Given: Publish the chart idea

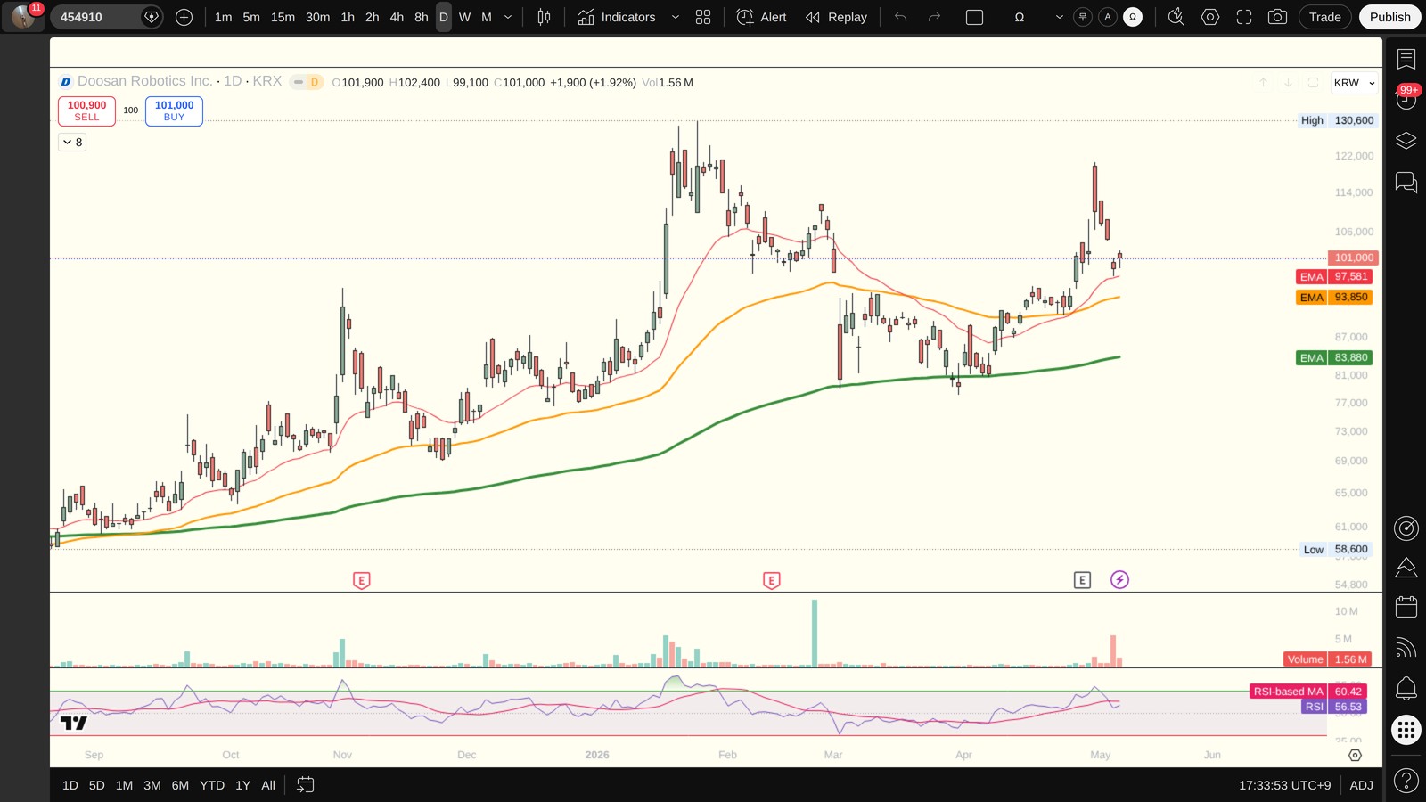Looking at the screenshot, I should [1390, 17].
